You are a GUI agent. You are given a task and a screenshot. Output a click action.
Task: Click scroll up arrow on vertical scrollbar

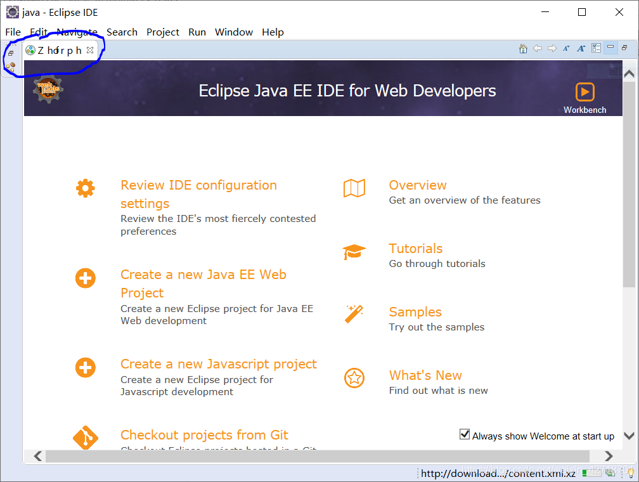pyautogui.click(x=629, y=74)
